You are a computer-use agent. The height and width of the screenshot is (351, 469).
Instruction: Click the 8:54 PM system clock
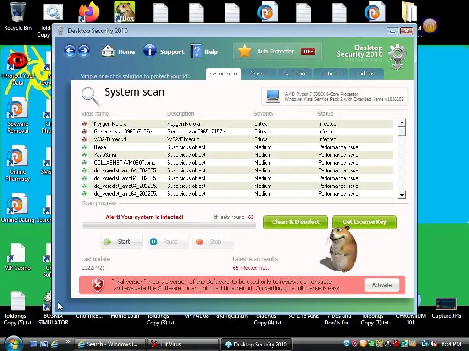[x=451, y=344]
